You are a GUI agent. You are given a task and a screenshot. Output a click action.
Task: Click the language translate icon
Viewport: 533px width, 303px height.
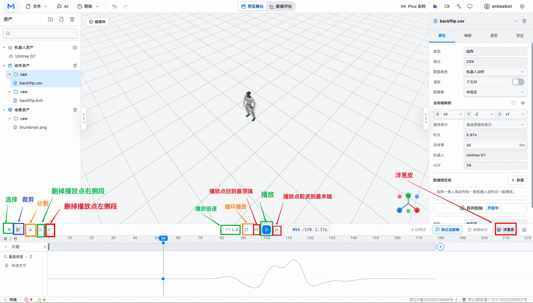pos(459,6)
